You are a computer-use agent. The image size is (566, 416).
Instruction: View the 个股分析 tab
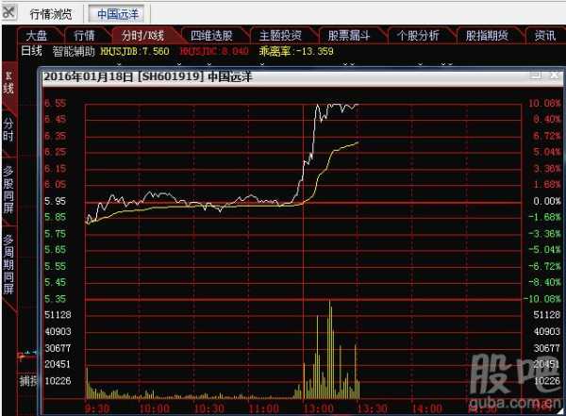tap(418, 35)
